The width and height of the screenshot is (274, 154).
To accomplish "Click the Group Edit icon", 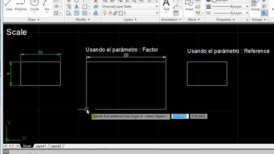I will point(265,7).
